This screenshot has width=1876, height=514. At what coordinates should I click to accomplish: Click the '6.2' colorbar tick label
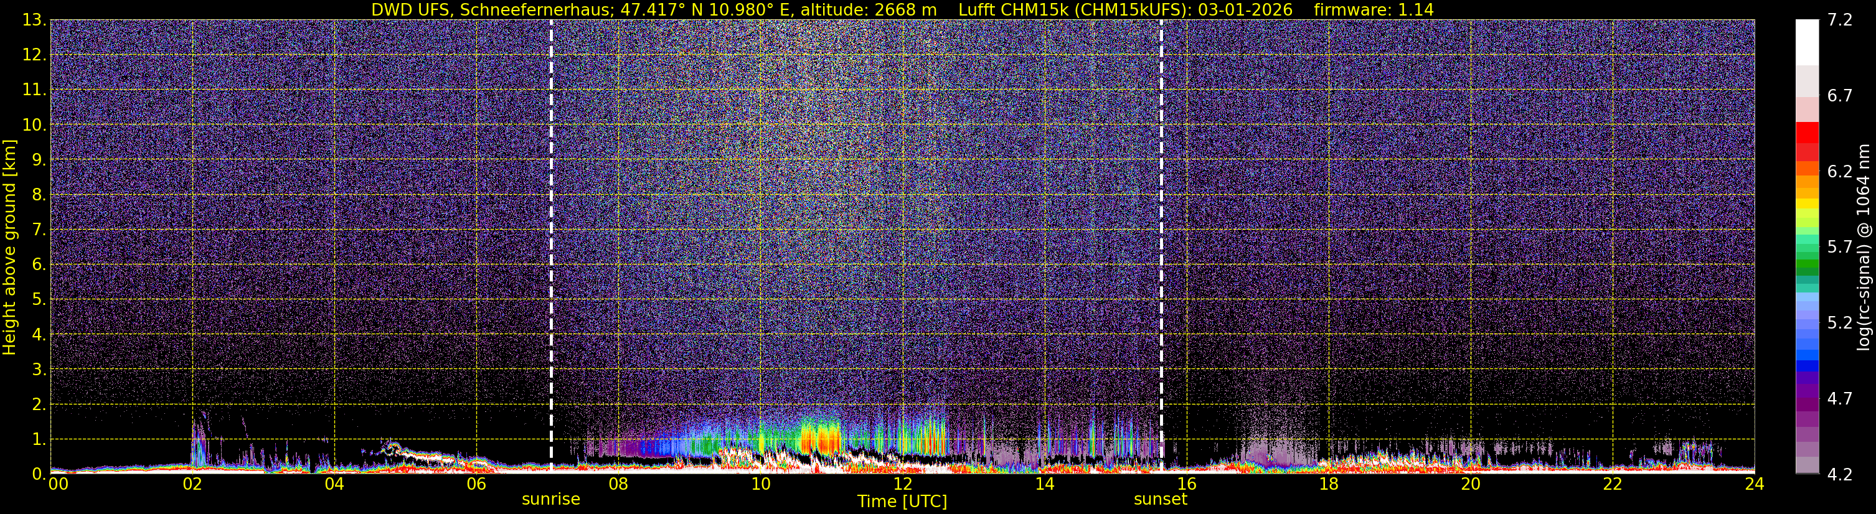(1840, 172)
